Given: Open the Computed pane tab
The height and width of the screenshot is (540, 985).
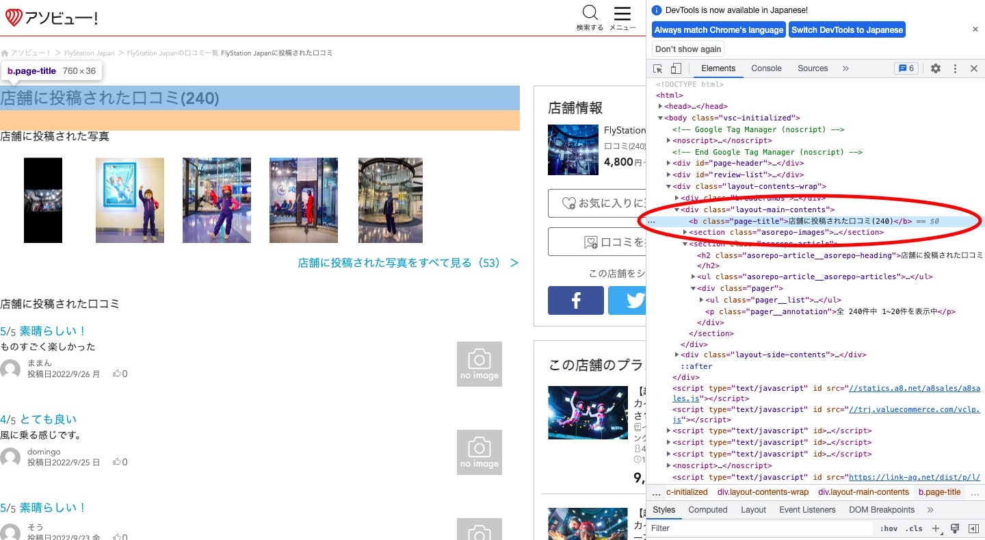Looking at the screenshot, I should [x=708, y=510].
